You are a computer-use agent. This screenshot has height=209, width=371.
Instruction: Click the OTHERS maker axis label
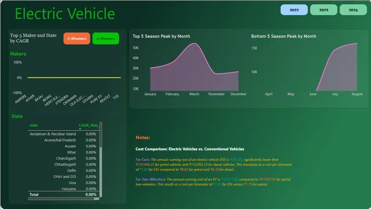[88, 99]
